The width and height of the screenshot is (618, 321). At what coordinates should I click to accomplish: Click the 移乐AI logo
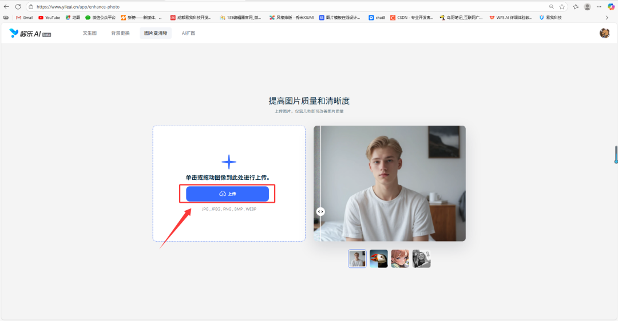pos(30,34)
